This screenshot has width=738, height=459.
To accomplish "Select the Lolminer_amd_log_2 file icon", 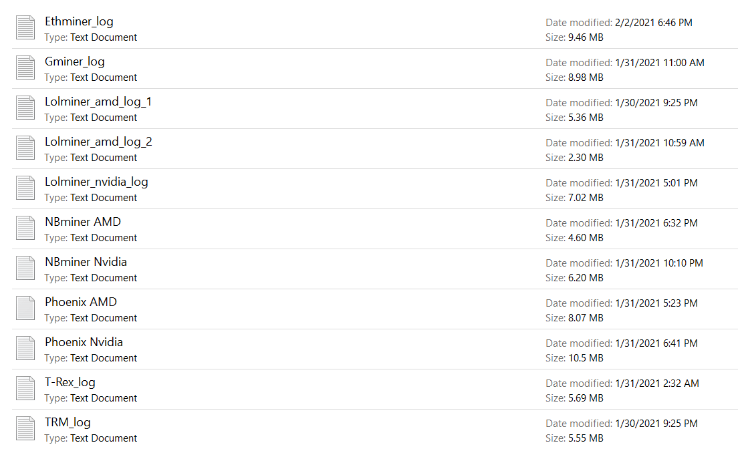I will (25, 148).
